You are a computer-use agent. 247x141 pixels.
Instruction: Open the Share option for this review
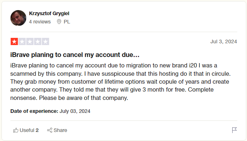pyautogui.click(x=57, y=130)
